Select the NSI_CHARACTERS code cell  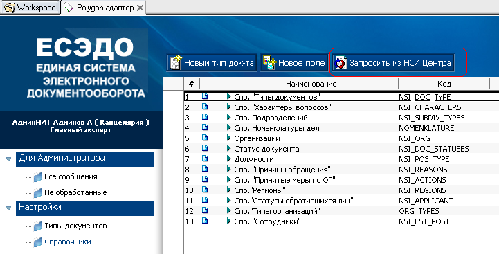(430, 107)
